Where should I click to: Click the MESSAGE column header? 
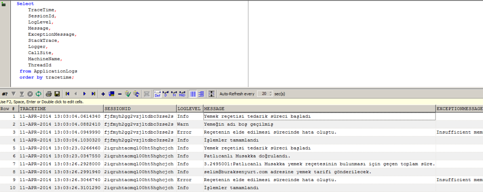(318, 109)
